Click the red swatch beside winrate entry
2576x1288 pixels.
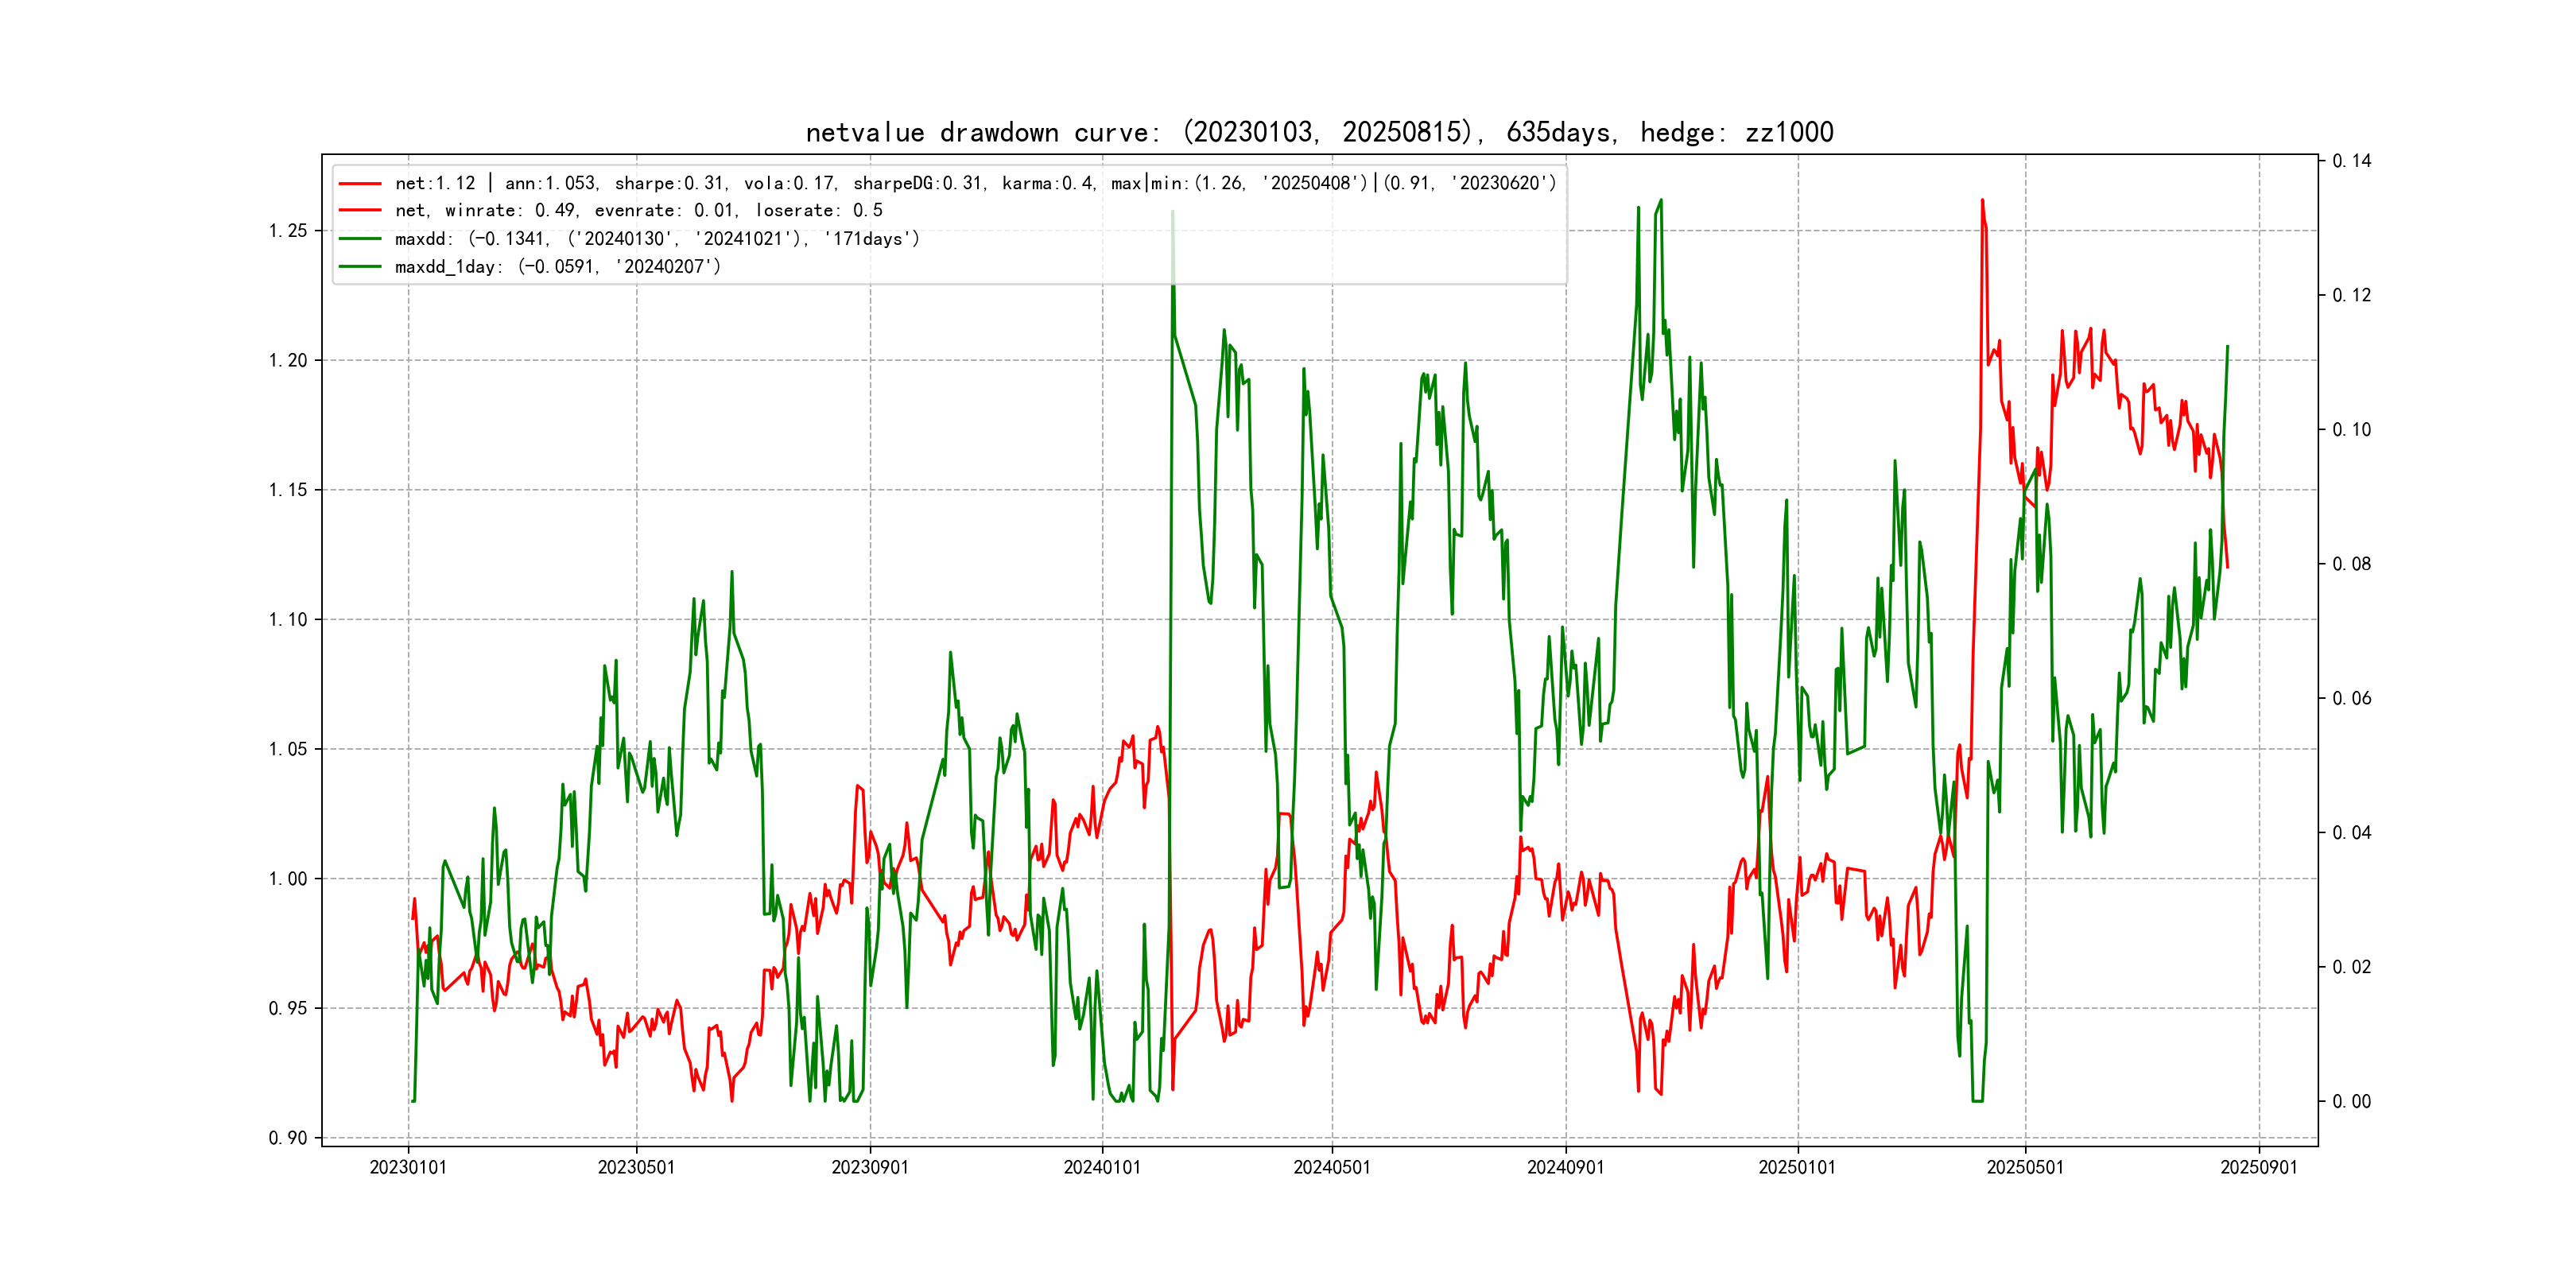click(360, 211)
